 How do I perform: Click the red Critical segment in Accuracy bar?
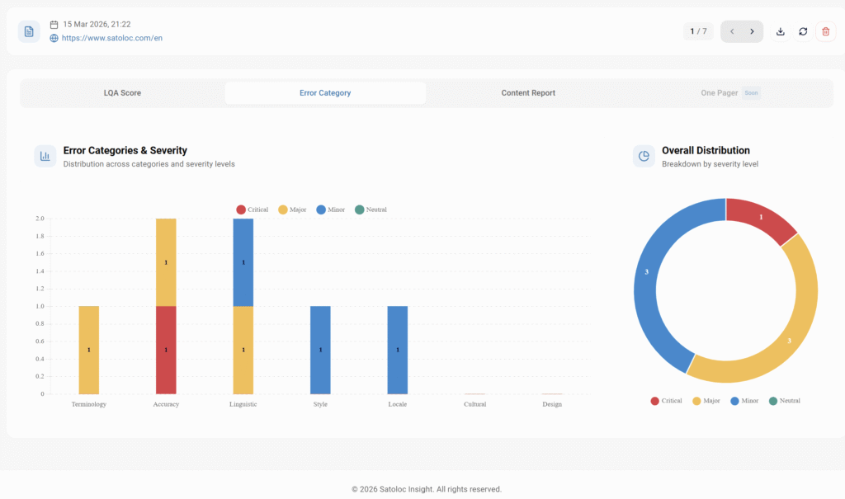coord(166,350)
